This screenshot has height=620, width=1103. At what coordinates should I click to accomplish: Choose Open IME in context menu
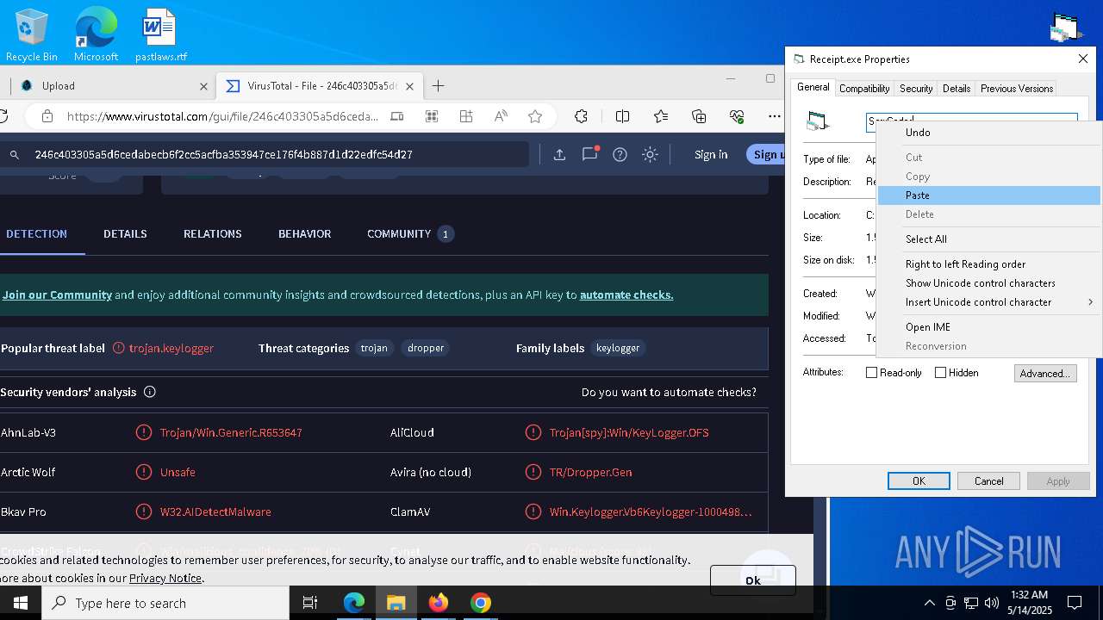click(989, 327)
